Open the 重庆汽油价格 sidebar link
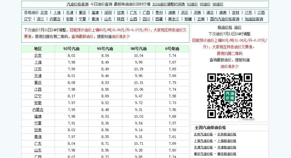This screenshot has width=291, height=158. click(x=203, y=154)
